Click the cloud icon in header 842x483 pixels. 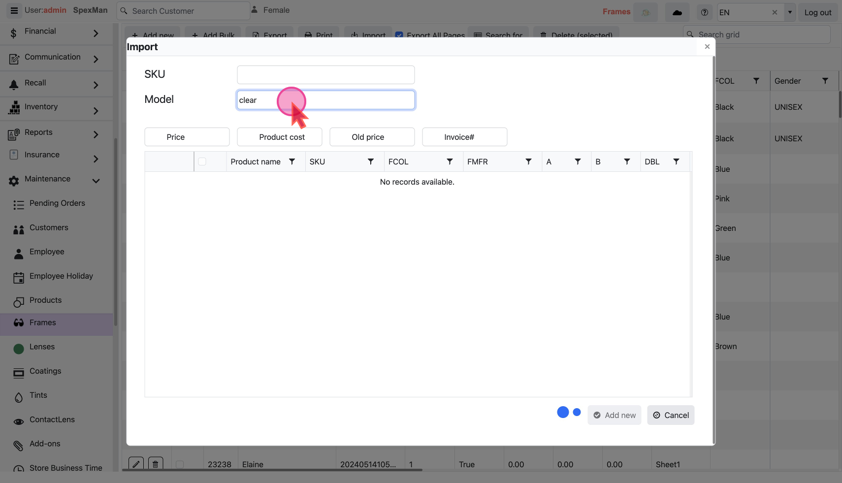click(677, 12)
